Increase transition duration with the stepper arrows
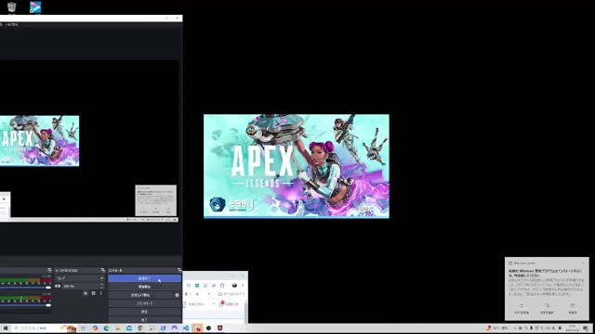The height and width of the screenshot is (334, 595). [x=101, y=285]
